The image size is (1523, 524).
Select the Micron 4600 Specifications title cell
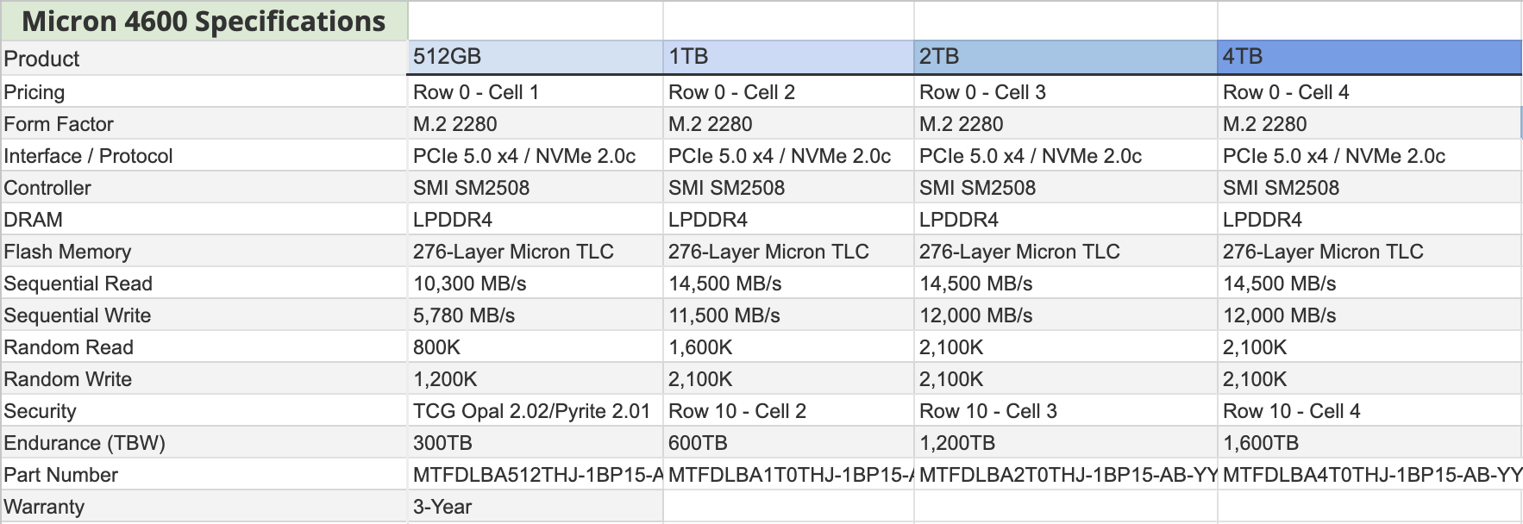click(x=204, y=22)
